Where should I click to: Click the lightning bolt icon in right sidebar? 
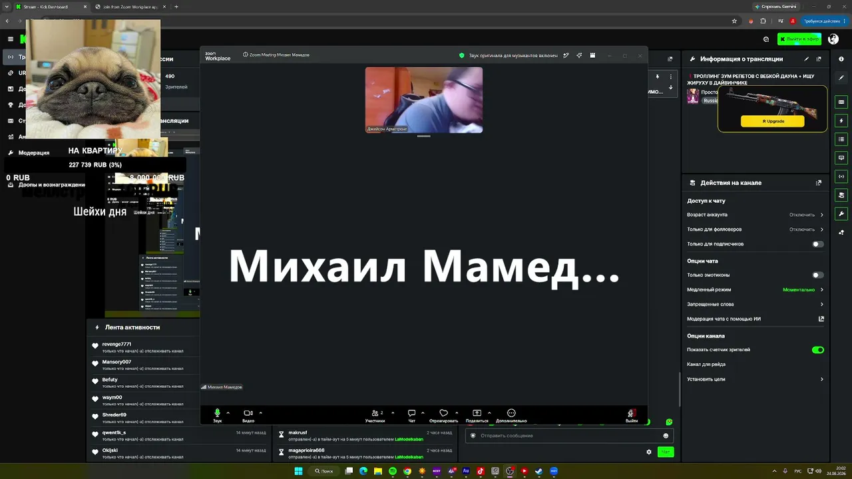[x=841, y=121]
